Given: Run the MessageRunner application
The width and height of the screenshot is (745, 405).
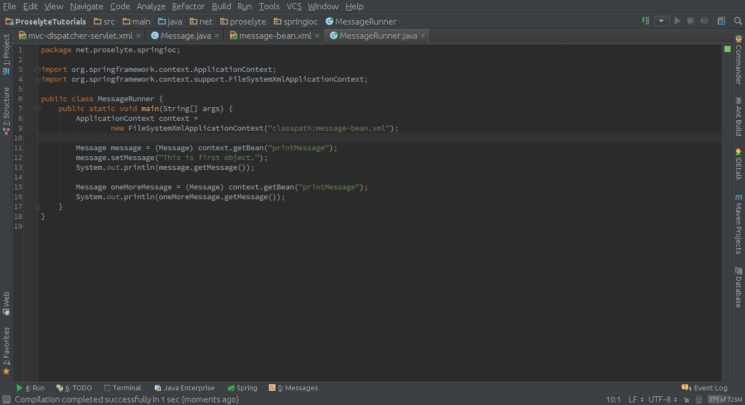Looking at the screenshot, I should pyautogui.click(x=677, y=20).
